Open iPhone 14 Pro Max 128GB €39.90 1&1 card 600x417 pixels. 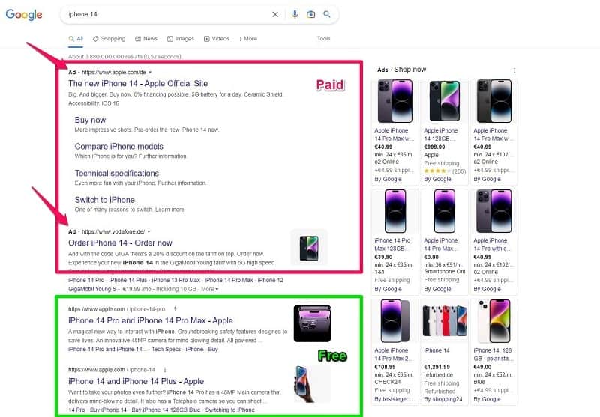click(x=394, y=242)
